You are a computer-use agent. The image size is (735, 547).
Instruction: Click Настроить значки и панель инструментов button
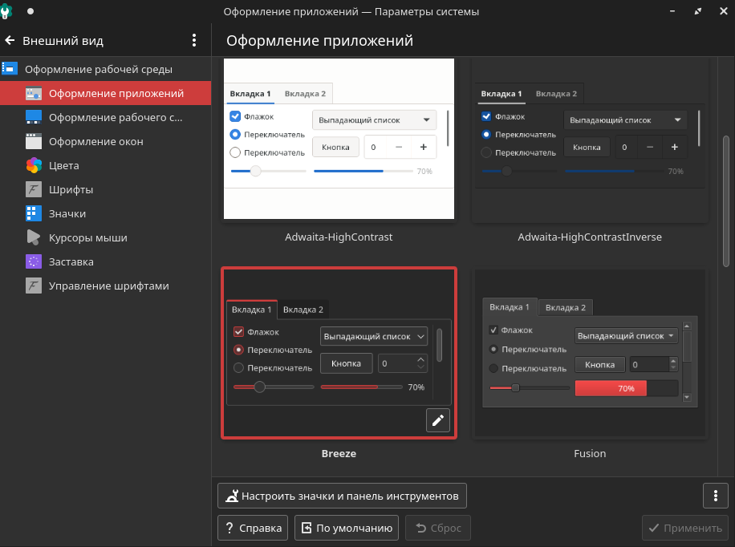342,496
